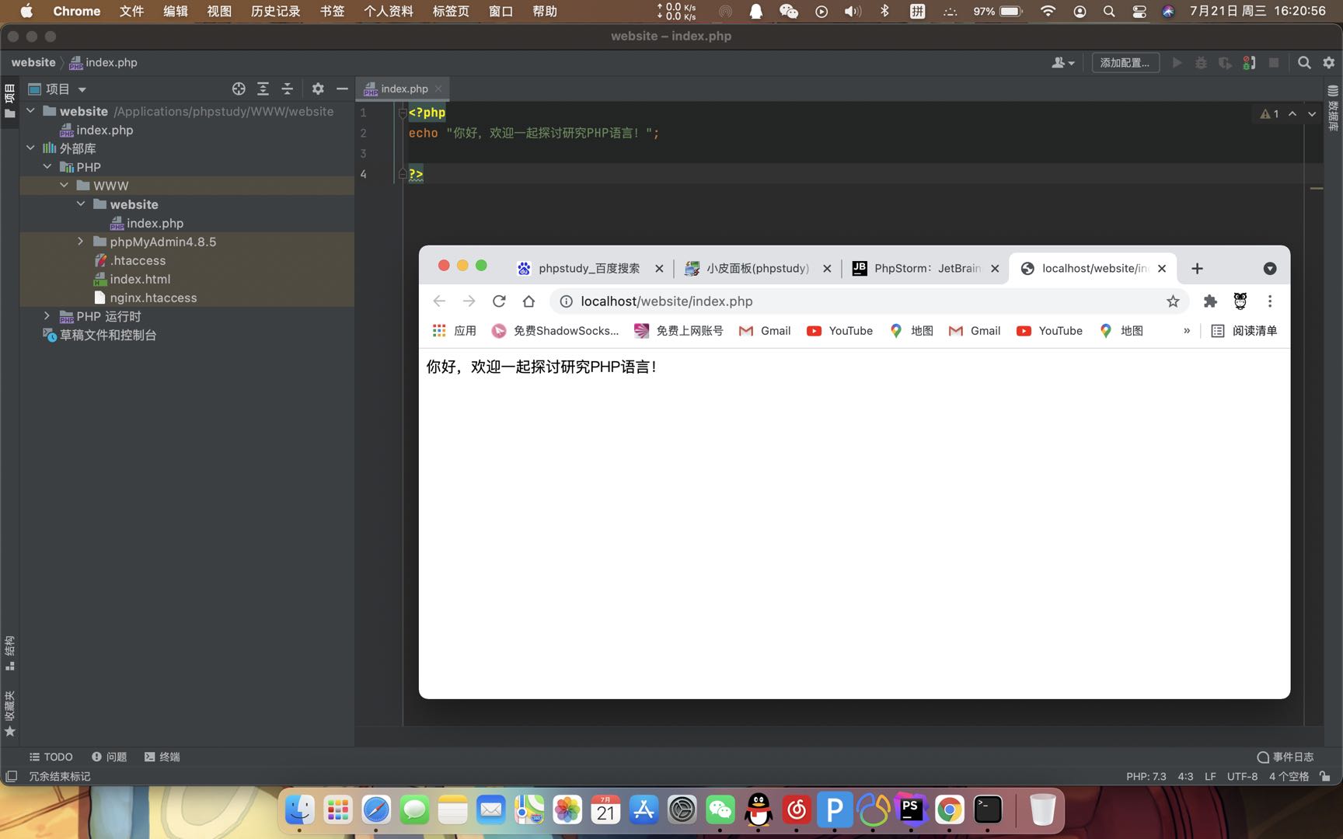Expand the phpMyAdmin4.8.5 folder
The width and height of the screenshot is (1343, 839).
point(81,242)
